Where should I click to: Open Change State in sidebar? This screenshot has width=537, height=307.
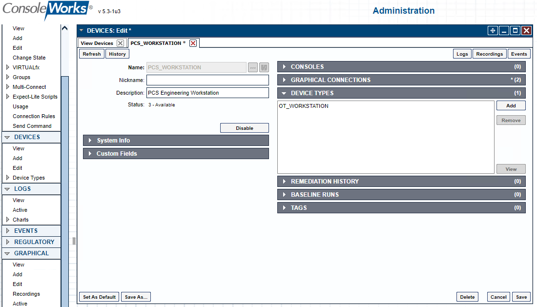pyautogui.click(x=29, y=58)
